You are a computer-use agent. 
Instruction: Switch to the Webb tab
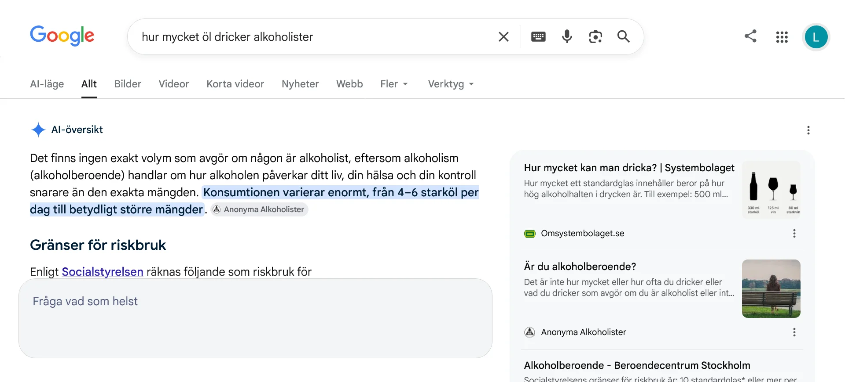tap(349, 84)
